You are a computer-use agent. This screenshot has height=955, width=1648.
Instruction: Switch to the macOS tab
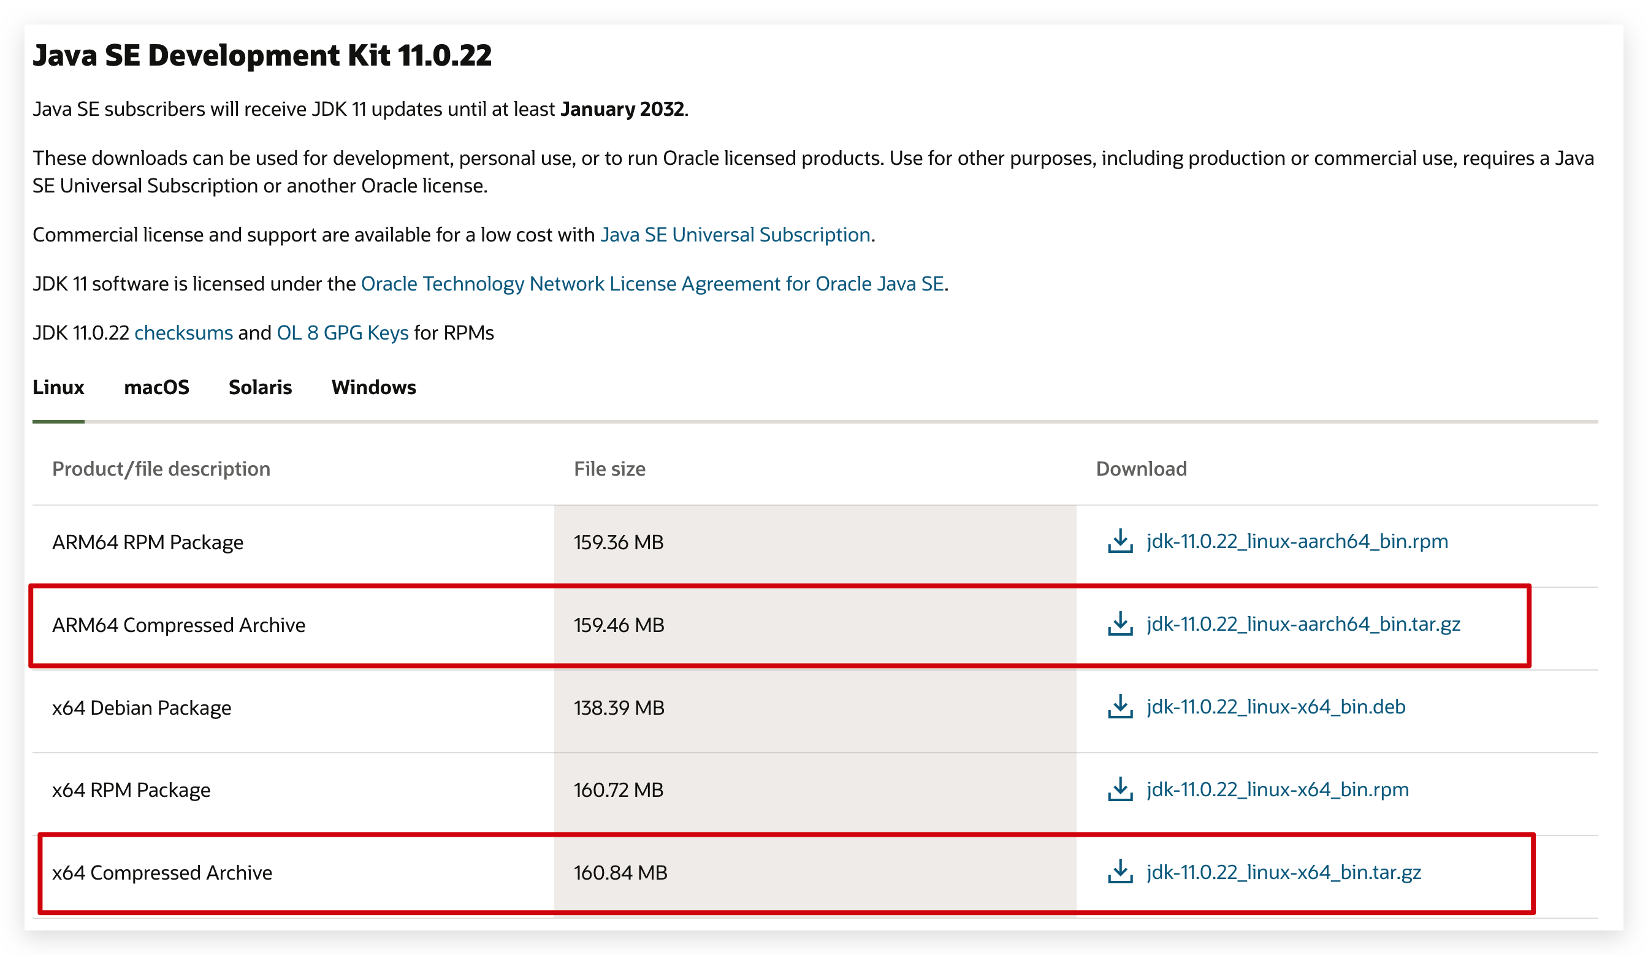[x=156, y=387]
